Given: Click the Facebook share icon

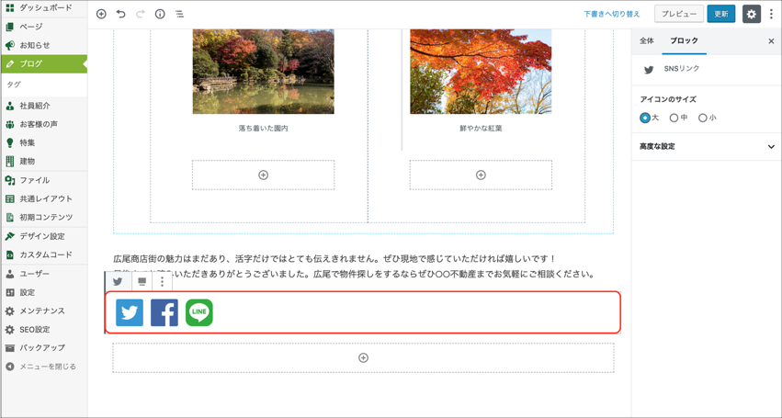Looking at the screenshot, I should (164, 313).
